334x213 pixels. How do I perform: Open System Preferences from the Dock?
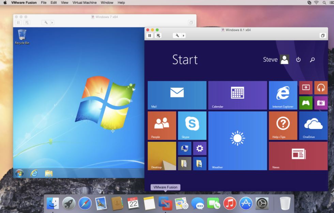point(262,203)
